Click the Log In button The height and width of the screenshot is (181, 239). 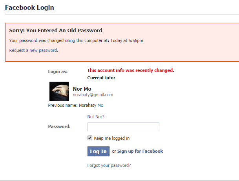[99, 151]
